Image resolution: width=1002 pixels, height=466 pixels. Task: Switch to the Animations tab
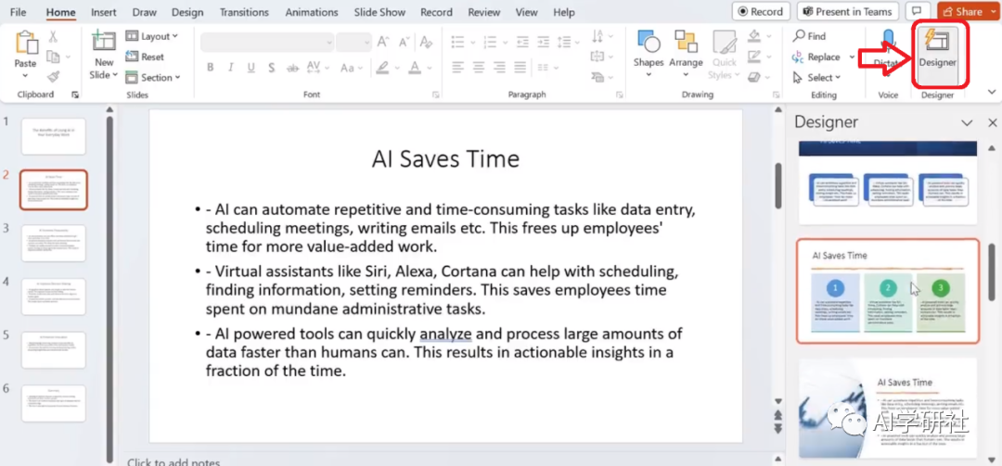click(310, 12)
